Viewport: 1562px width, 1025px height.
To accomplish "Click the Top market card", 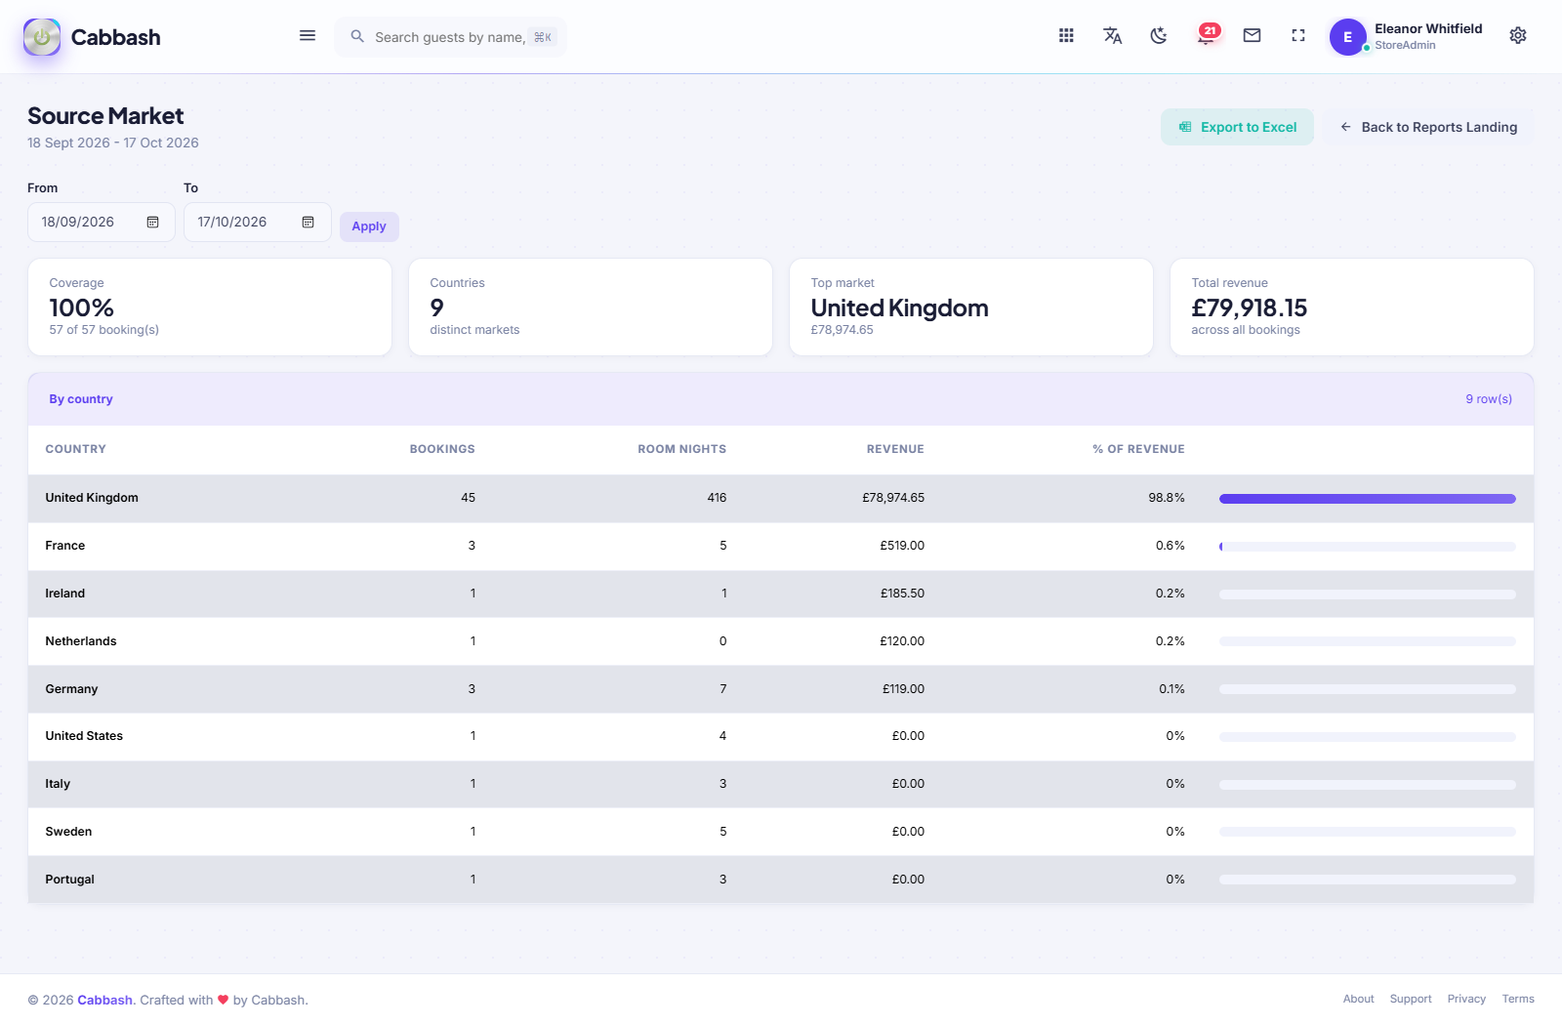I will (x=971, y=307).
